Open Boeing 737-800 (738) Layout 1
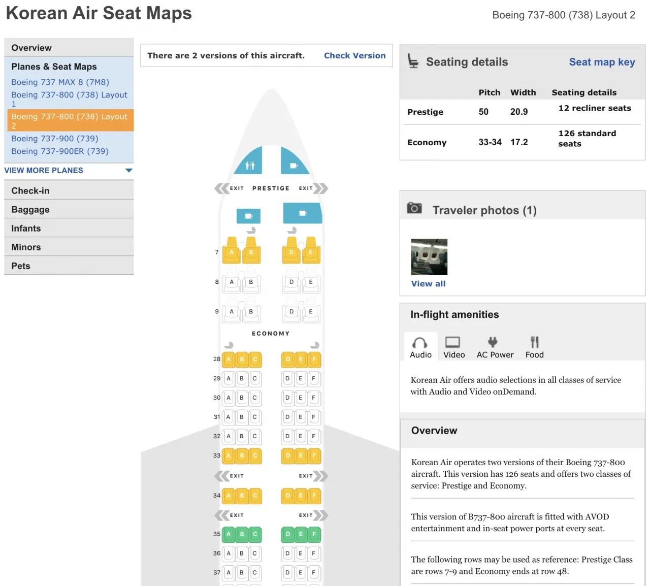Viewport: 650px width, 586px height. (70, 99)
